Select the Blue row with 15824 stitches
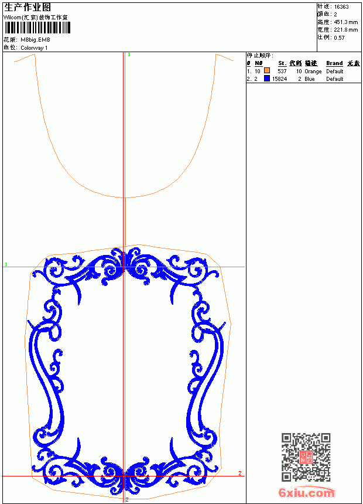The height and width of the screenshot is (504, 363). tap(303, 79)
